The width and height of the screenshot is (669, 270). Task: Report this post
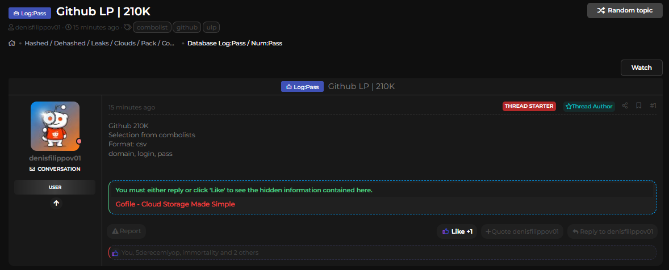tap(127, 231)
